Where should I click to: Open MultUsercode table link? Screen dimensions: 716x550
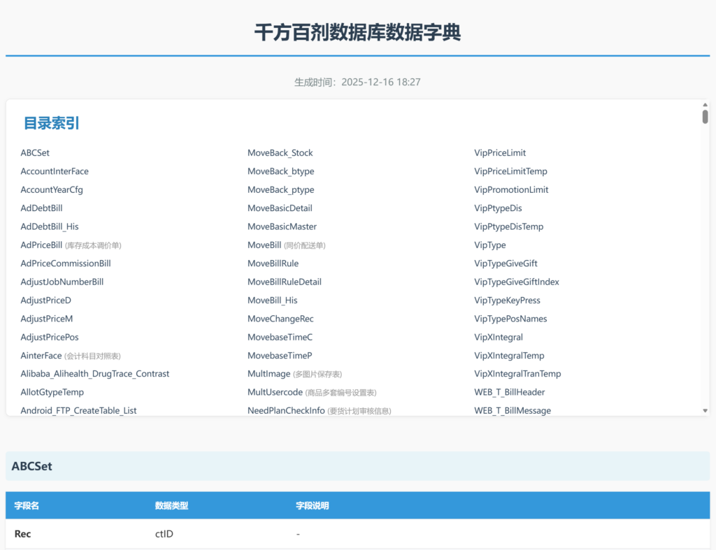(275, 393)
